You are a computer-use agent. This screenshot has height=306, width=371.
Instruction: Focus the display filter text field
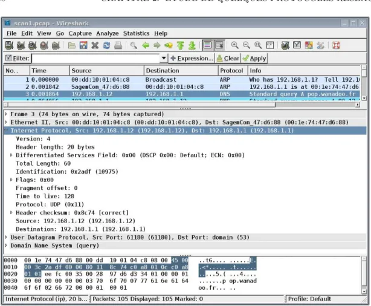click(96, 58)
